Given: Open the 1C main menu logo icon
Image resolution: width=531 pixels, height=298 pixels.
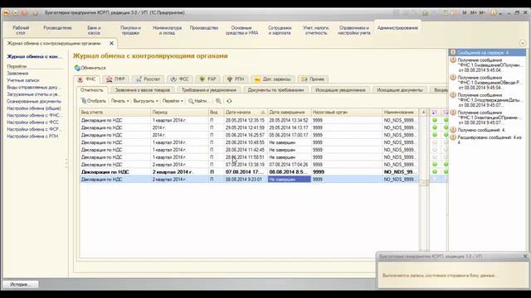Looking at the screenshot, I should pos(7,13).
